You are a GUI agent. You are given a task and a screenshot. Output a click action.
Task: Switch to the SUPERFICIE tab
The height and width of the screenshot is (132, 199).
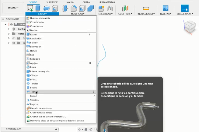52,2
